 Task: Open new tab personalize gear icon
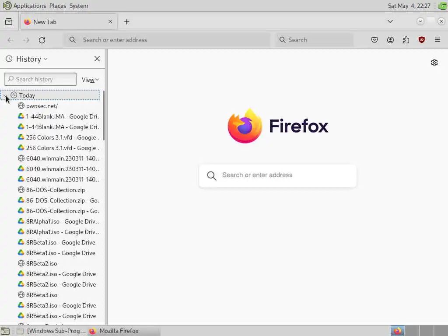[x=434, y=63]
